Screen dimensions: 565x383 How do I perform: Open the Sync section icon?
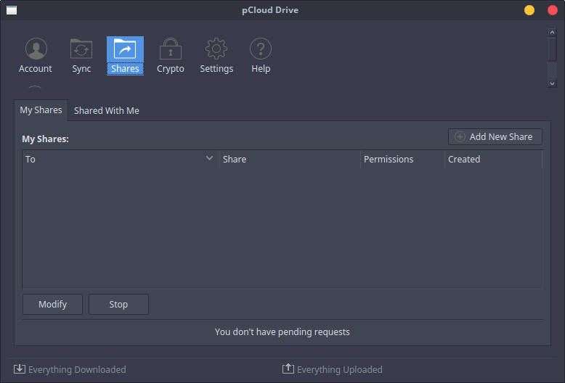click(81, 49)
